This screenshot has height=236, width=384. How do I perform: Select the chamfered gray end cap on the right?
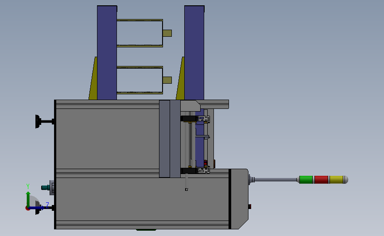click(240, 199)
